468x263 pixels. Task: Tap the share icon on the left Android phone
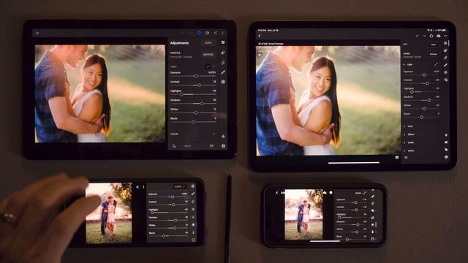(137, 187)
